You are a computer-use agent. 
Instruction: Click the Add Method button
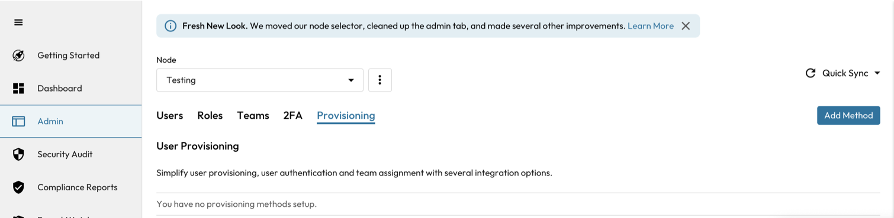point(848,115)
